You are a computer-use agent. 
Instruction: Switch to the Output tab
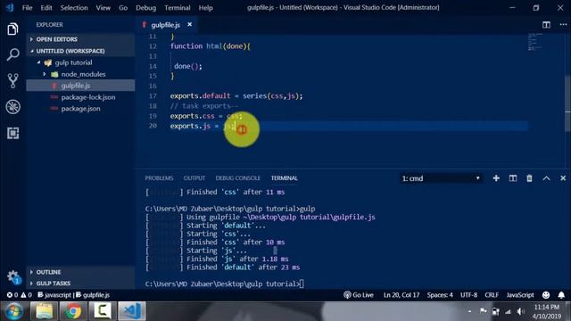coord(194,178)
